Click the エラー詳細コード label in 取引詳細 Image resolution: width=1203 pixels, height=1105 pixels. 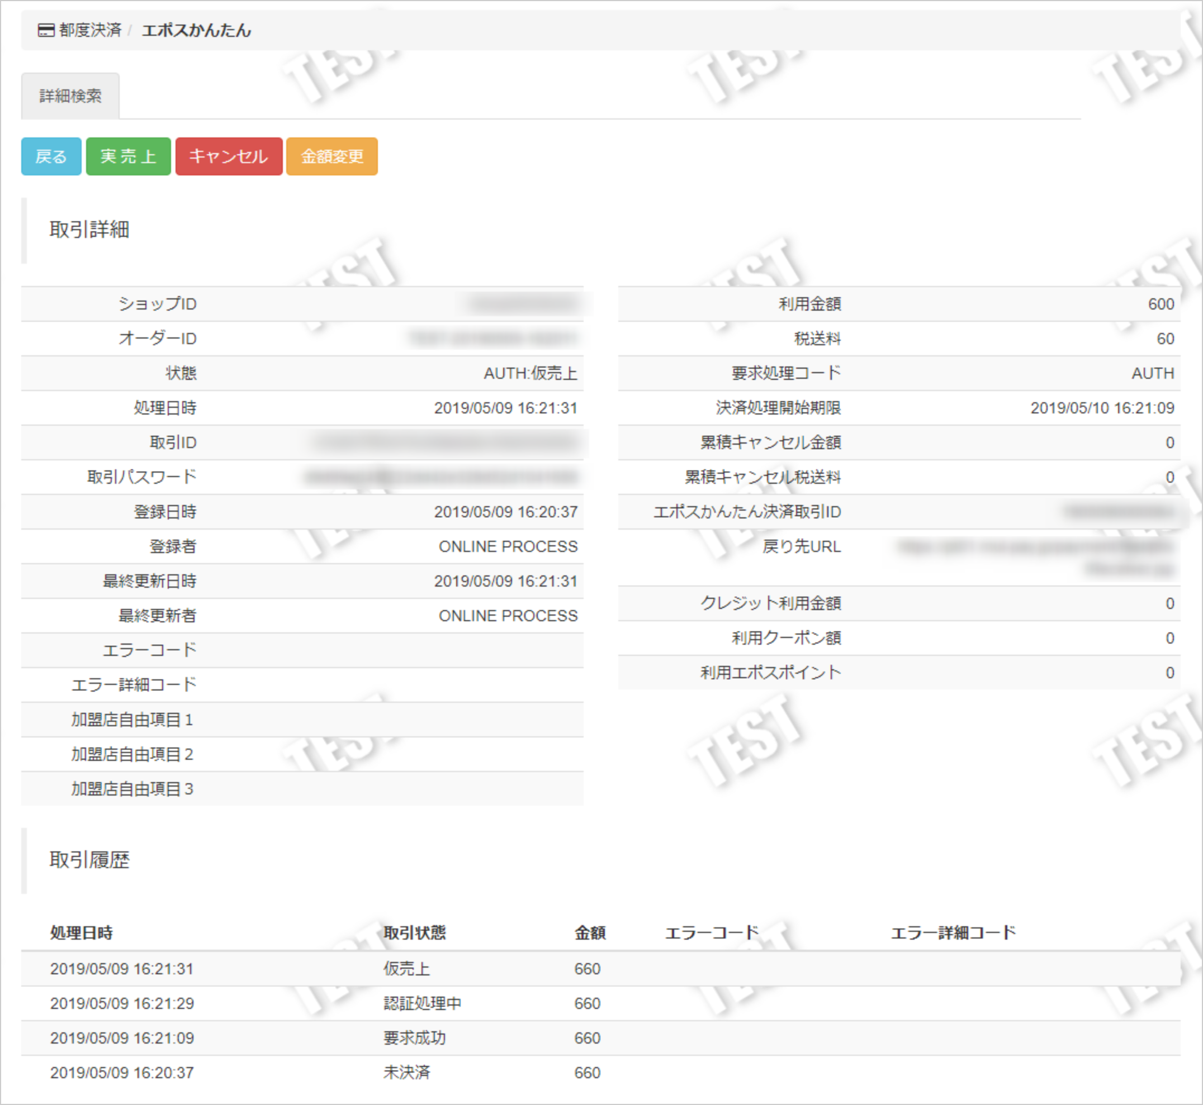point(134,685)
